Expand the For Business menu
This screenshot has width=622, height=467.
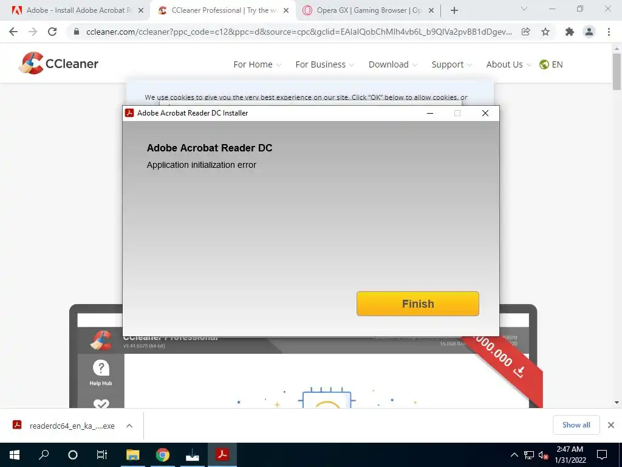(324, 64)
